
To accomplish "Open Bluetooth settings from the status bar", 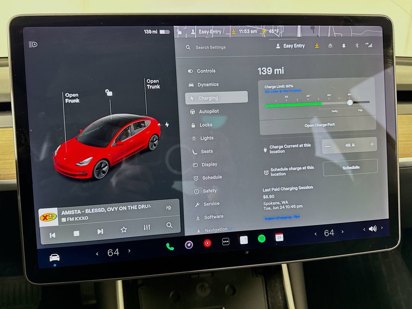I will pyautogui.click(x=357, y=46).
